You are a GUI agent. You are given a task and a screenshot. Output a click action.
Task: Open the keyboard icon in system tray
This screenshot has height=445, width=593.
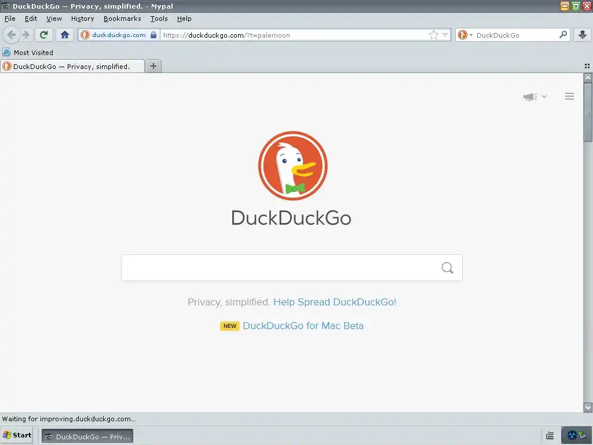click(550, 436)
